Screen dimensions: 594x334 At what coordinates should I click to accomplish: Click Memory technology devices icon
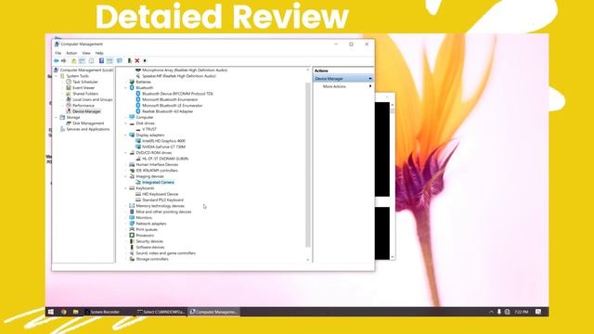point(132,206)
